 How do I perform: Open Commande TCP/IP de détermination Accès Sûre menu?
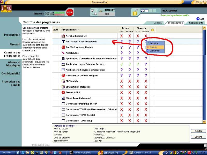coord(121,109)
